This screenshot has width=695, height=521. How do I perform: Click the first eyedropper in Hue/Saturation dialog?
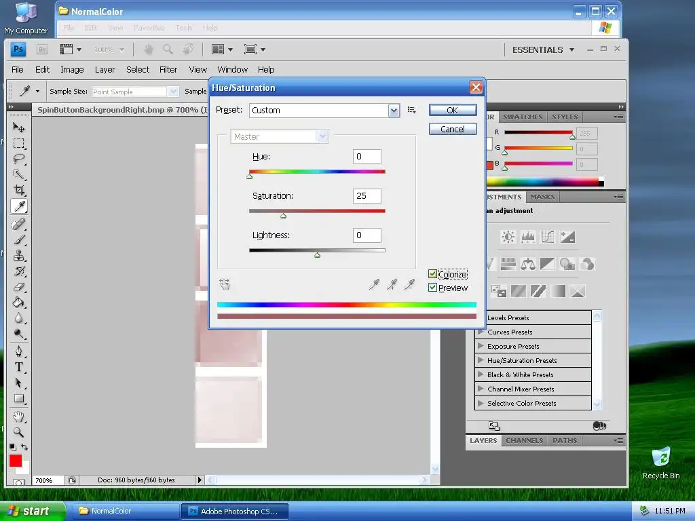(x=374, y=284)
